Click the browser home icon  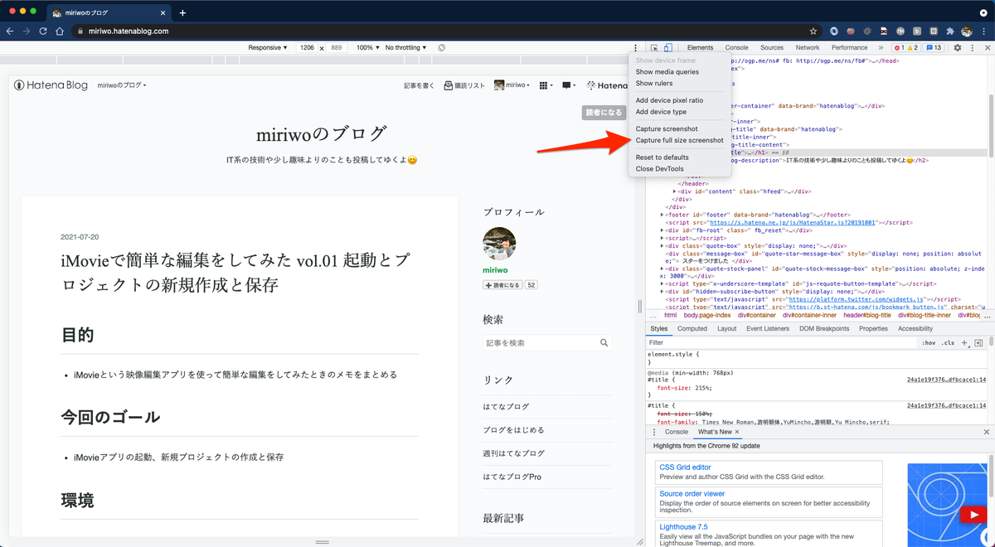[x=60, y=31]
